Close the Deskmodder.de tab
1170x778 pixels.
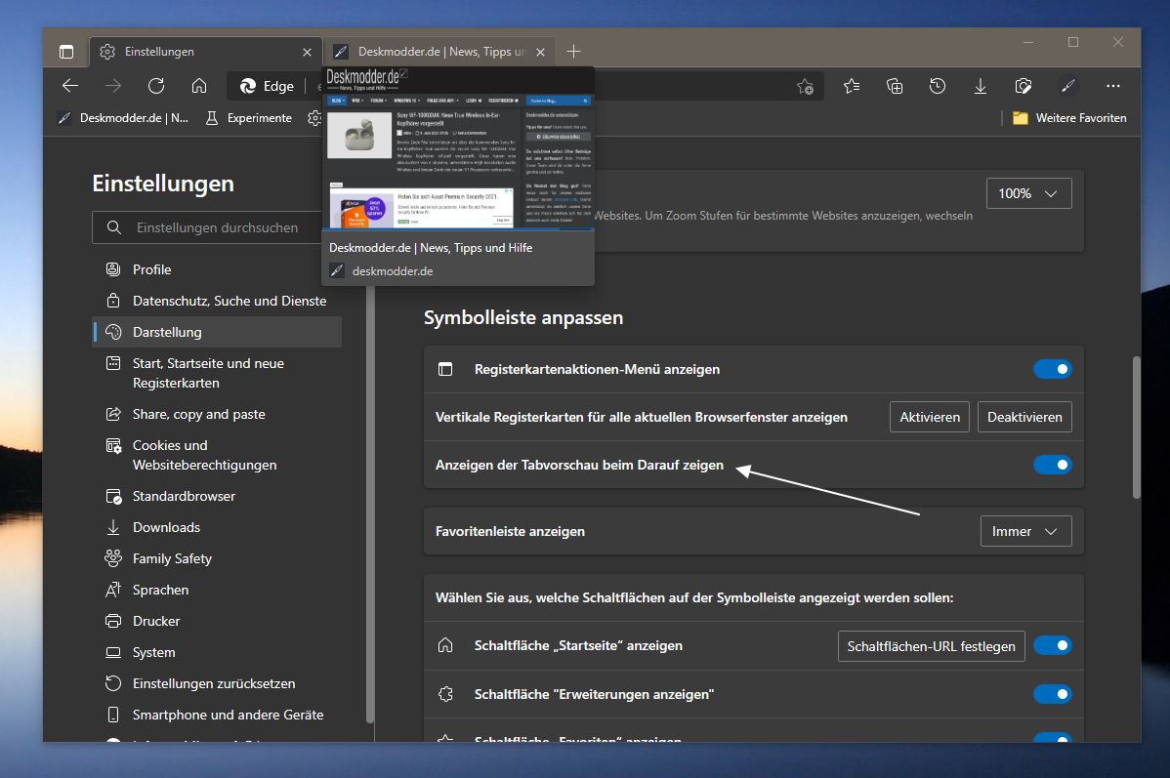pos(540,52)
